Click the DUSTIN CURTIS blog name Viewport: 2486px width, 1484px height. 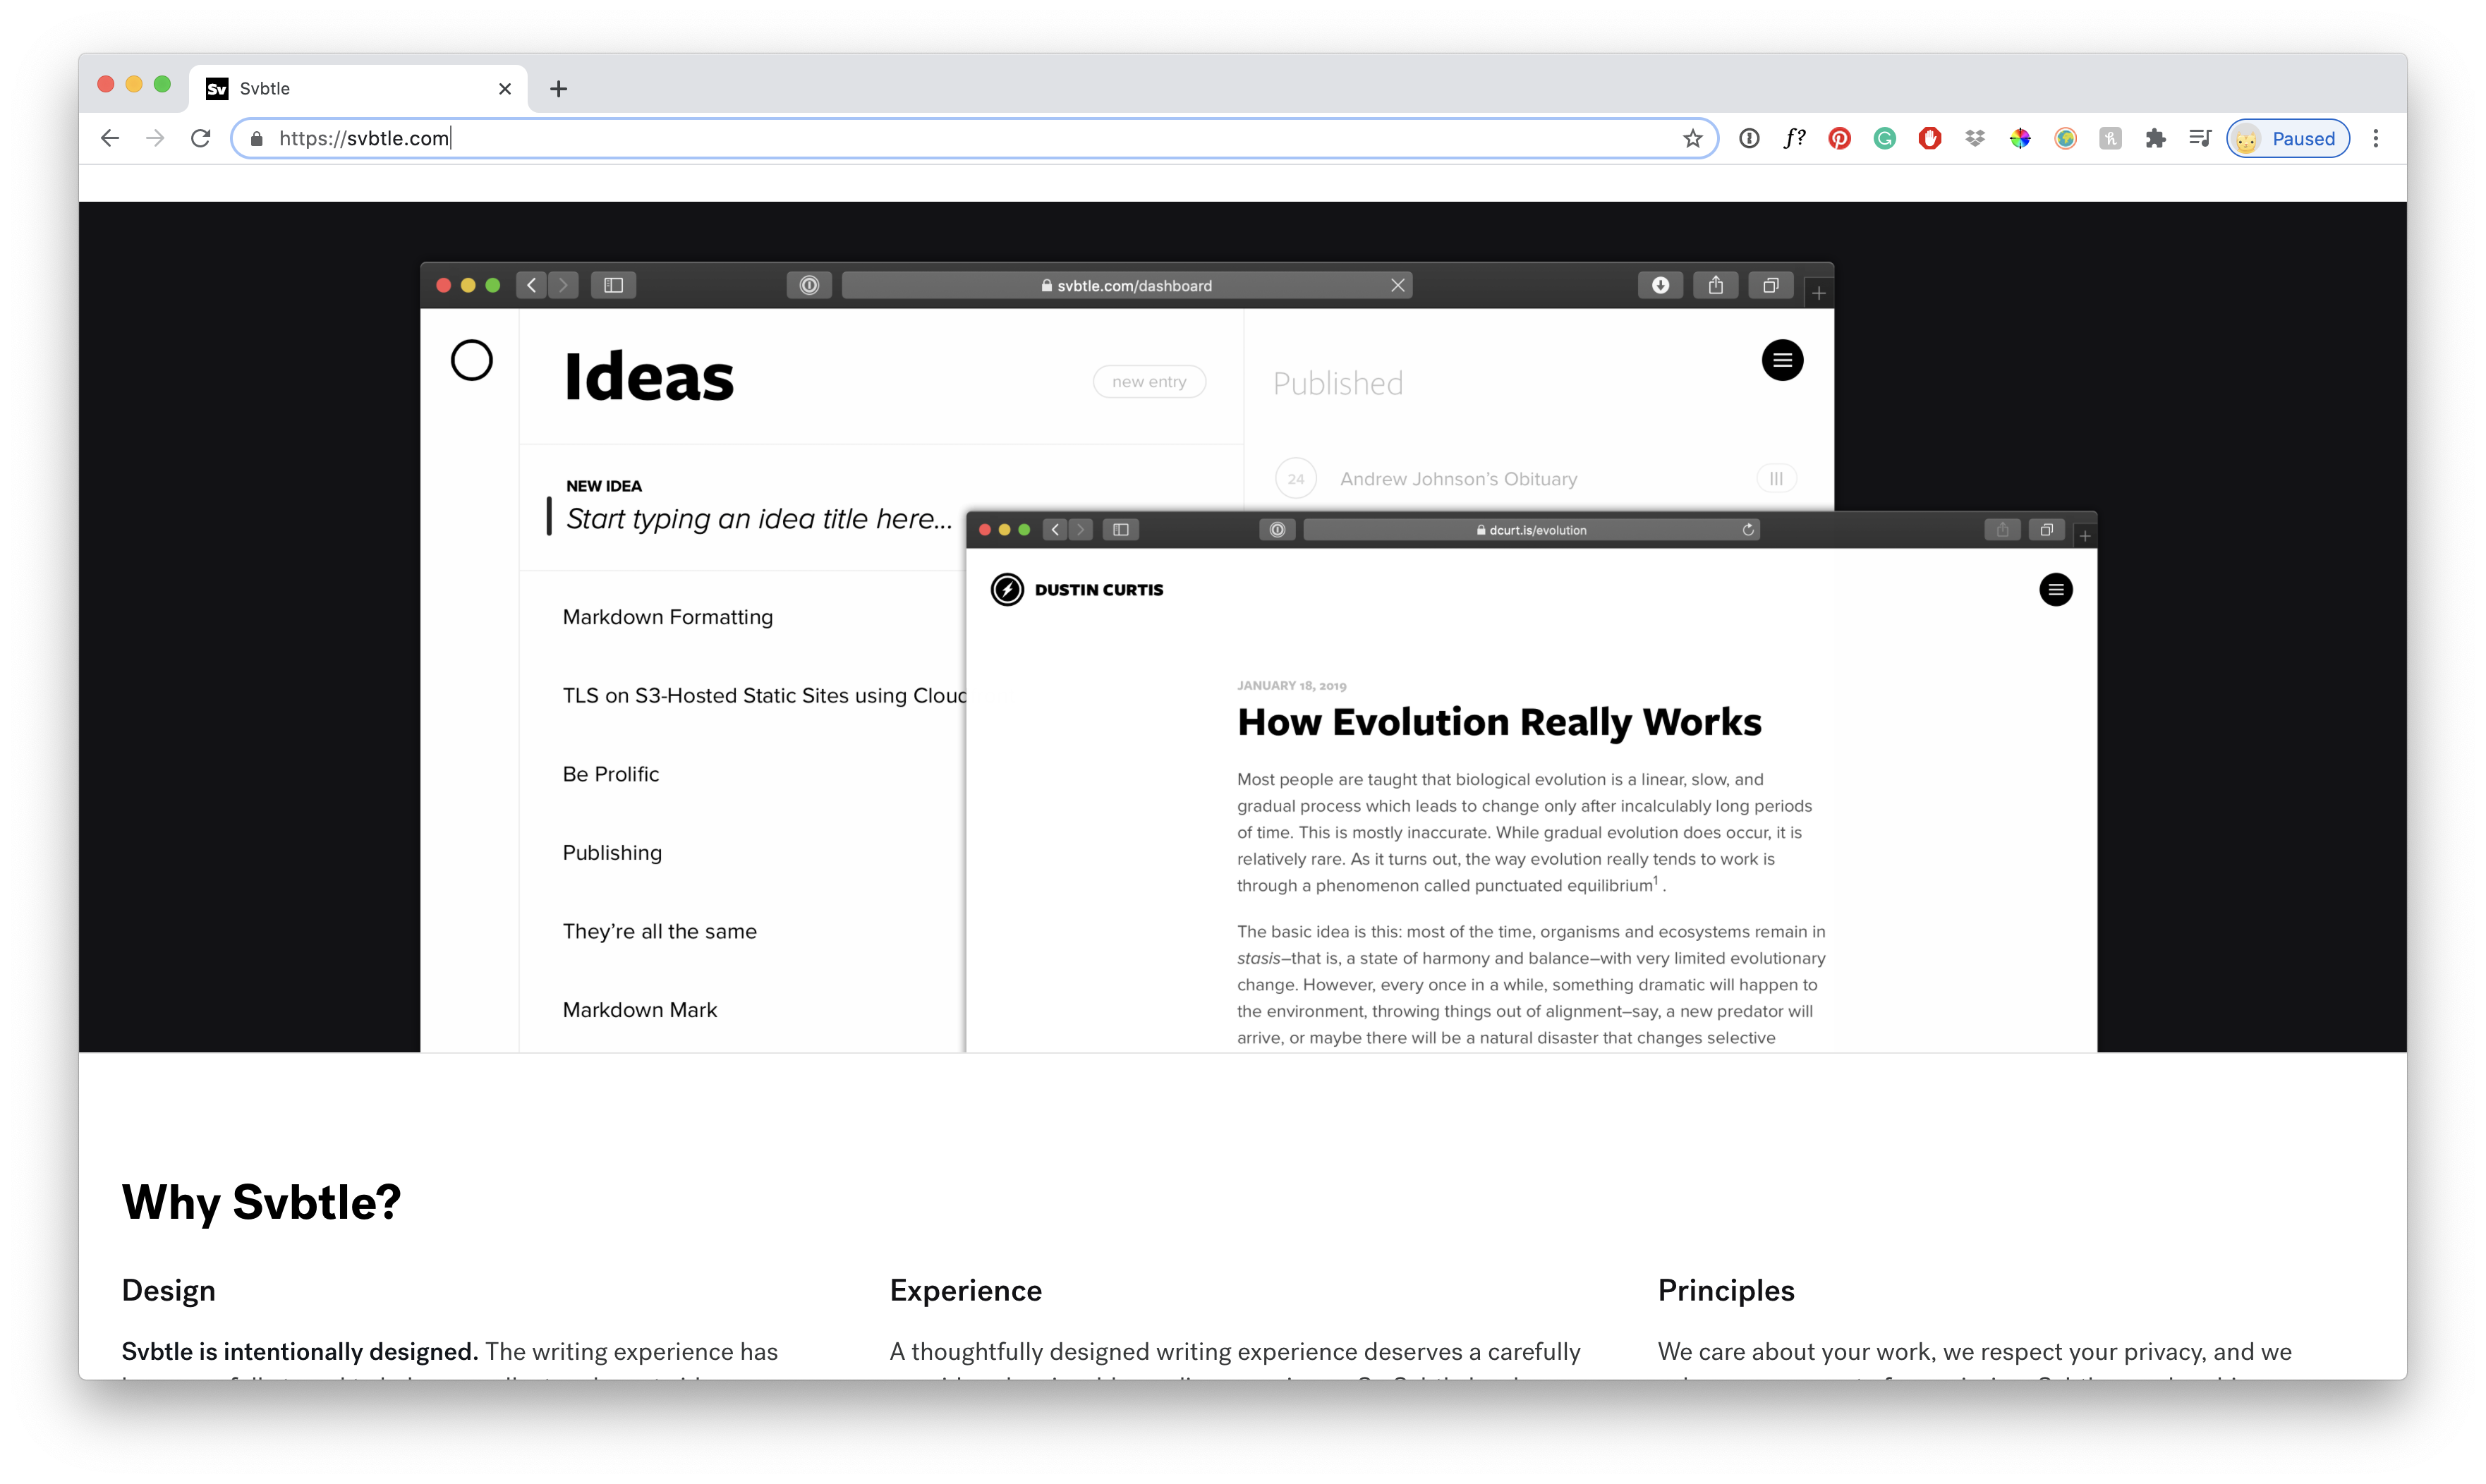coord(1098,590)
